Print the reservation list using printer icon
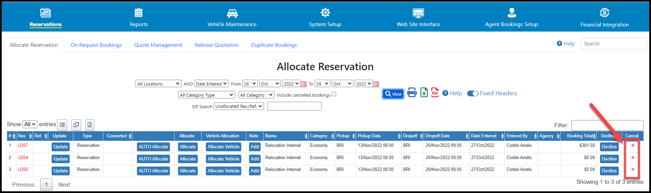 click(x=412, y=92)
